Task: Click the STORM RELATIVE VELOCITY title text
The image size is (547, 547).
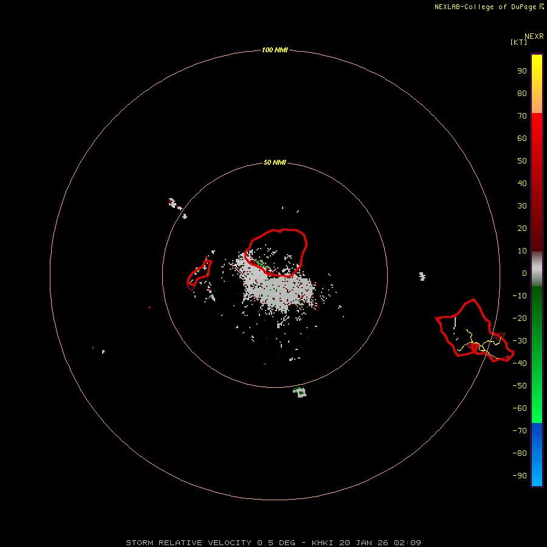Action: click(x=188, y=543)
